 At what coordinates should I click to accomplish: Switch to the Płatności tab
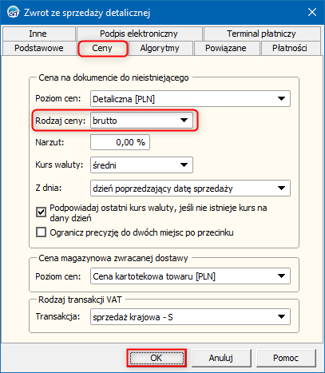(290, 48)
